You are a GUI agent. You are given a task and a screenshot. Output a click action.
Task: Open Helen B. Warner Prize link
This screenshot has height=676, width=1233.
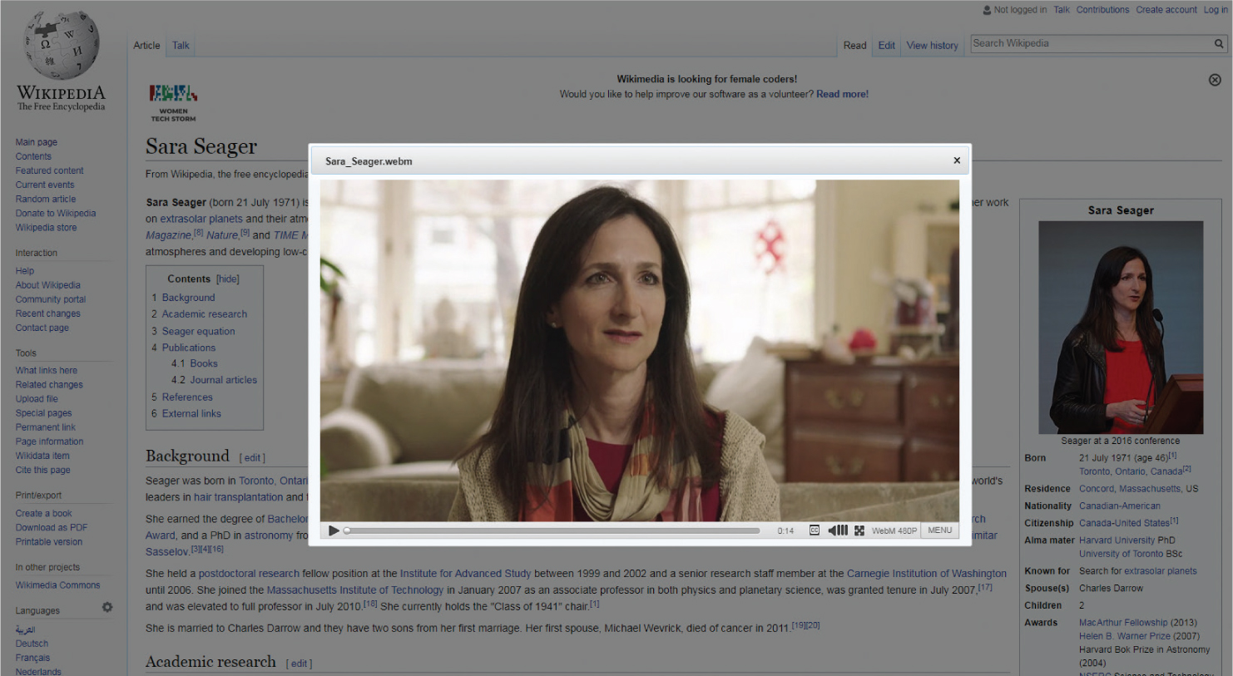point(1124,636)
